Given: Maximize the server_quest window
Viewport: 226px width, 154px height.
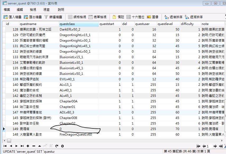Looking at the screenshot, I should point(215,3).
